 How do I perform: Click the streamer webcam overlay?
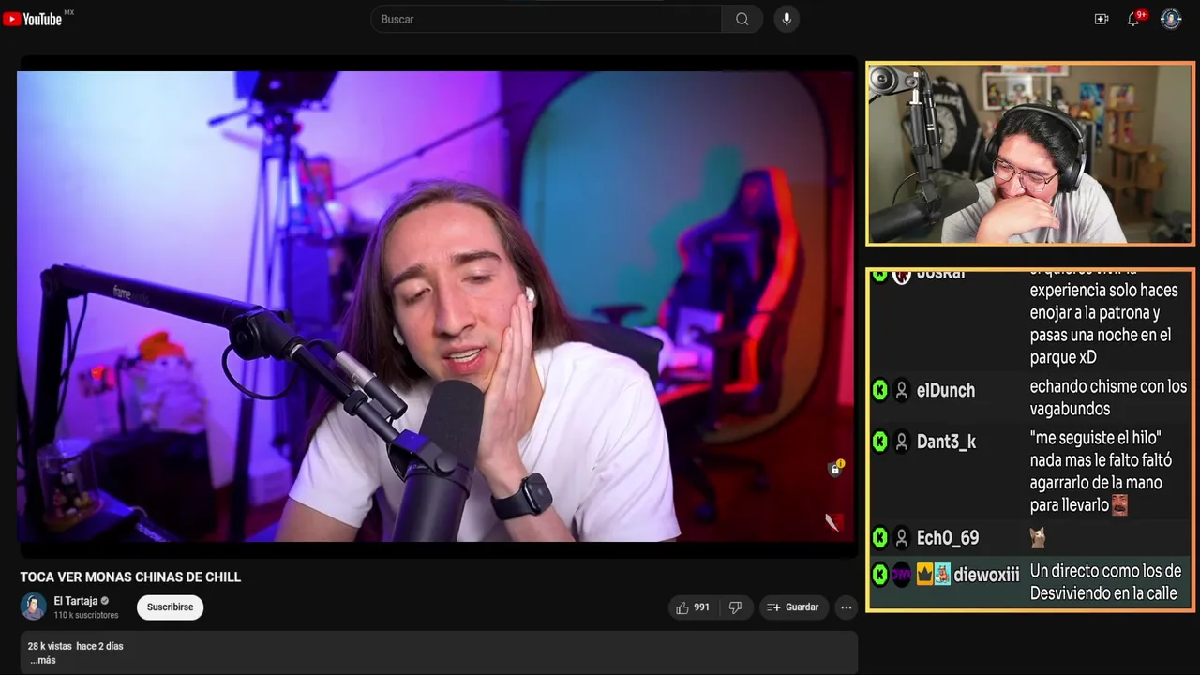1029,154
